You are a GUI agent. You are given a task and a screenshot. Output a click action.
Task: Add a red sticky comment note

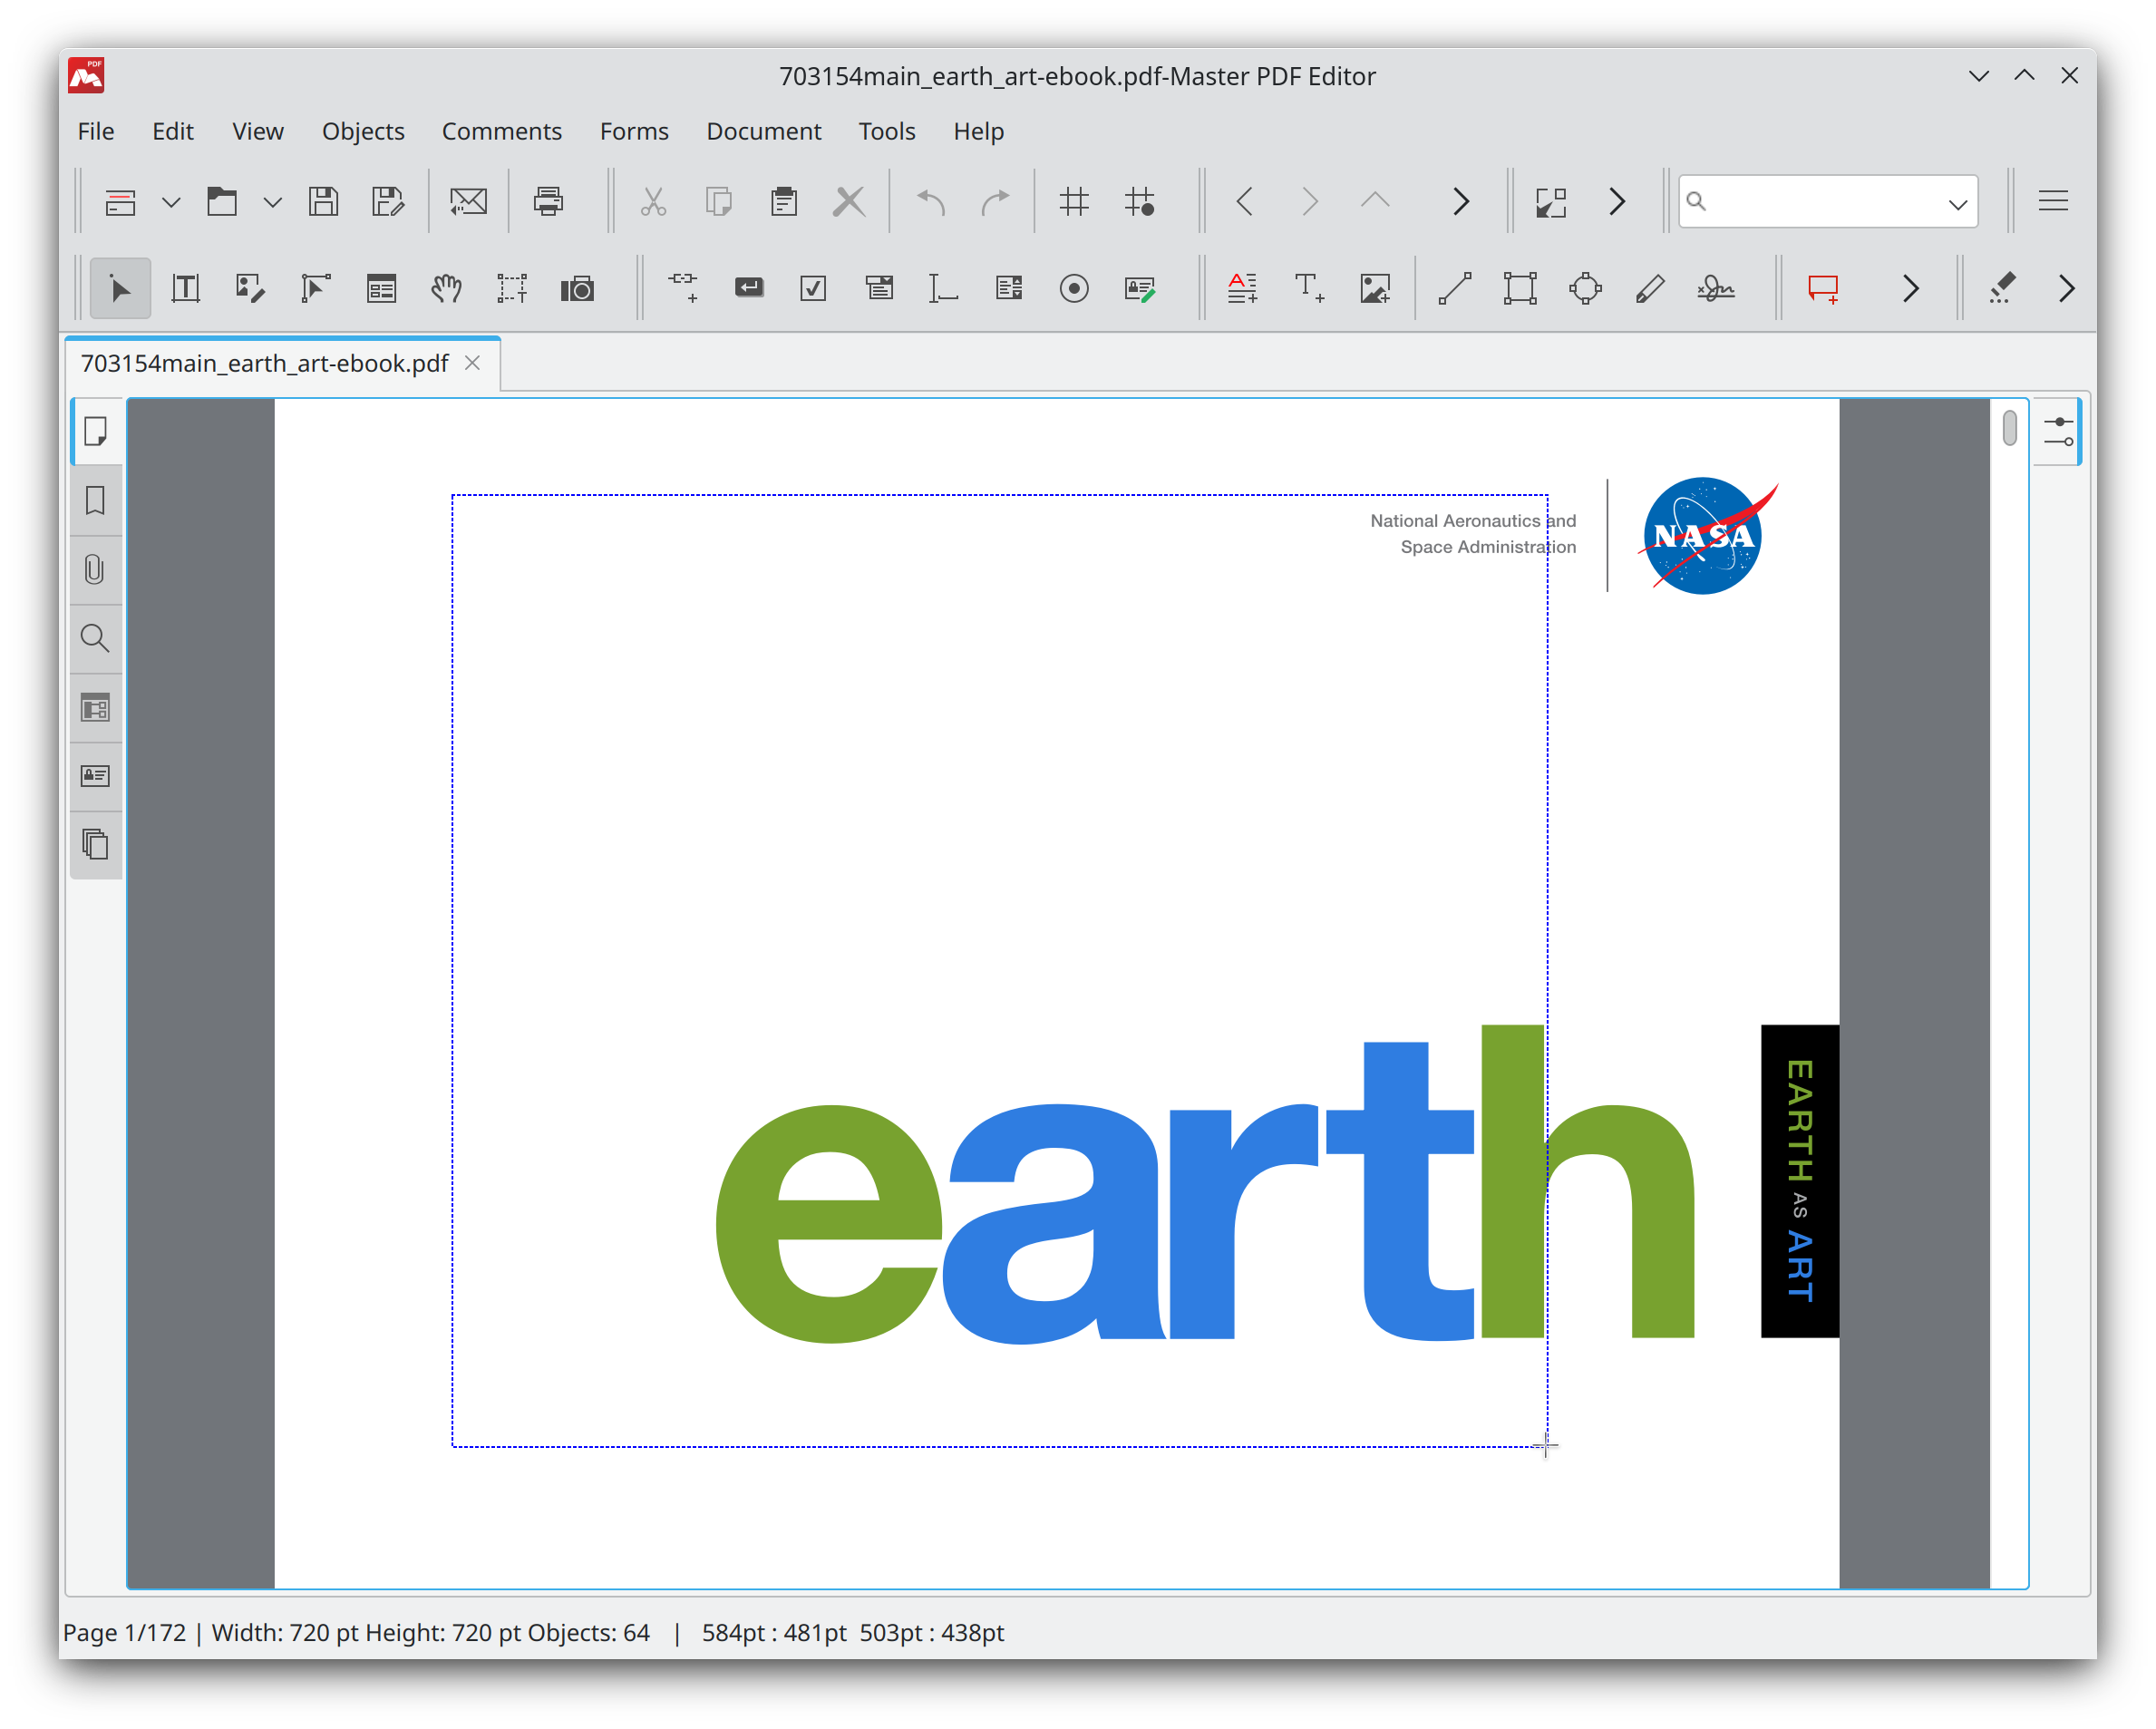(x=1823, y=289)
